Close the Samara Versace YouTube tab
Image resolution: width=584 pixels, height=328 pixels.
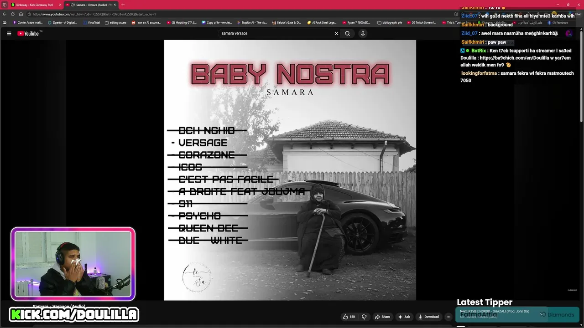click(115, 5)
